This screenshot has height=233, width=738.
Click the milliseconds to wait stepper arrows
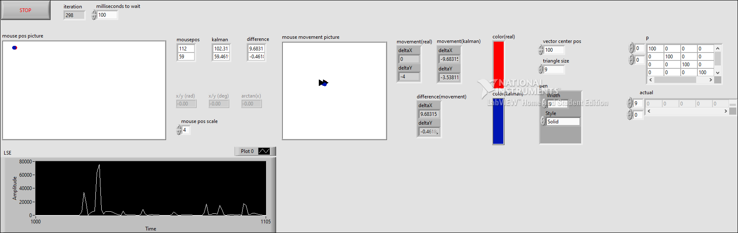94,15
